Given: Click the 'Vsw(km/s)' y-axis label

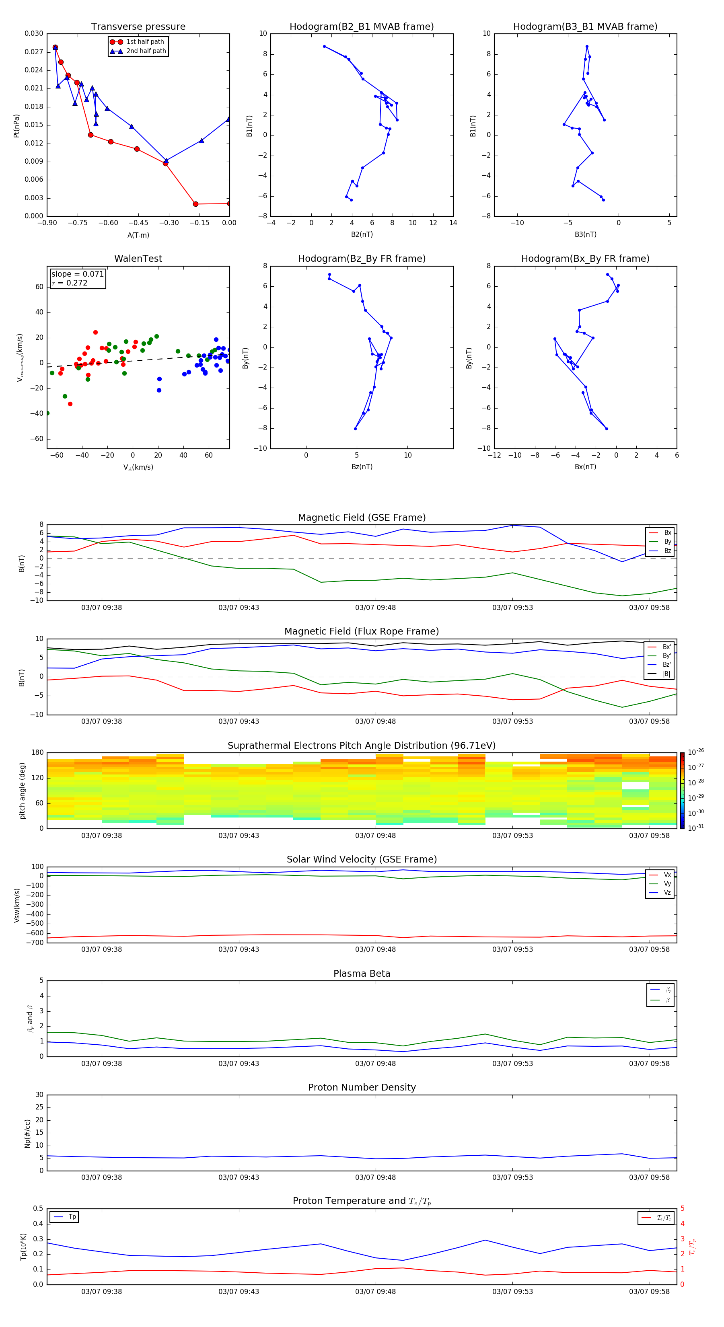Looking at the screenshot, I should (17, 905).
